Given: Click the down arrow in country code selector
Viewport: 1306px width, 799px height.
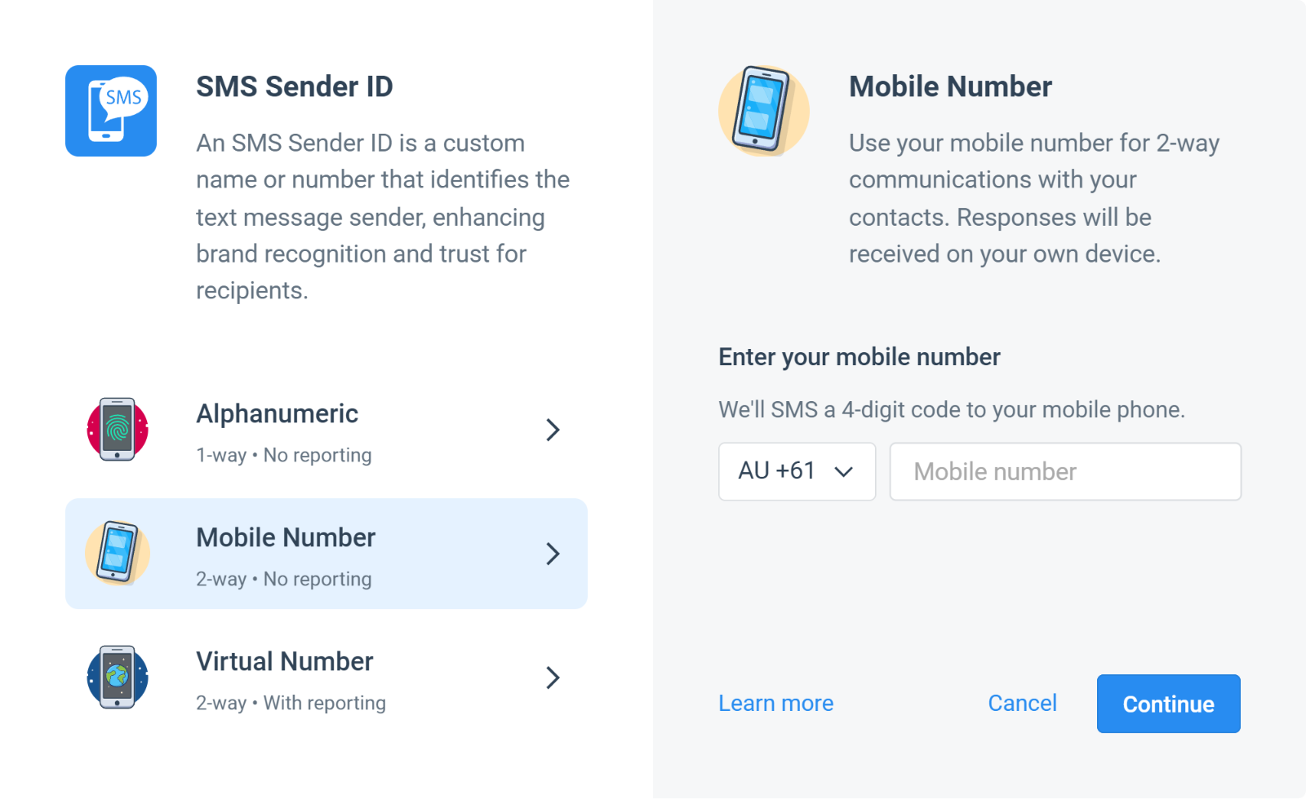Looking at the screenshot, I should (844, 471).
